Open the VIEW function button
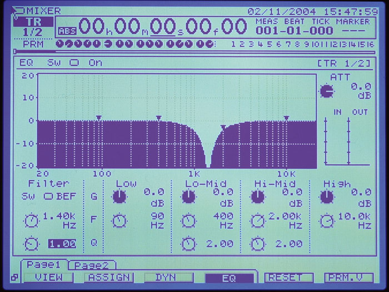This screenshot has width=389, height=292. point(49,278)
